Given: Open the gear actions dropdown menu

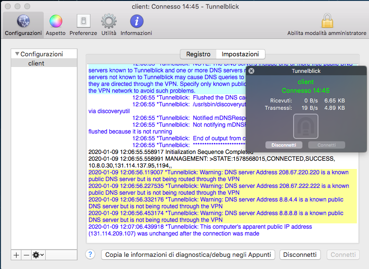Looking at the screenshot, I should [38, 255].
